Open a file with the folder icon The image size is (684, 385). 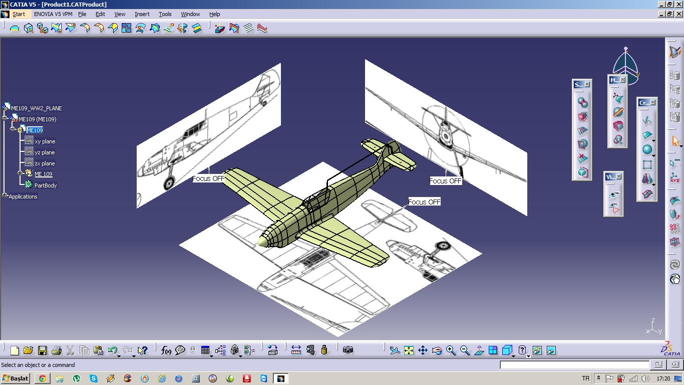[28, 350]
